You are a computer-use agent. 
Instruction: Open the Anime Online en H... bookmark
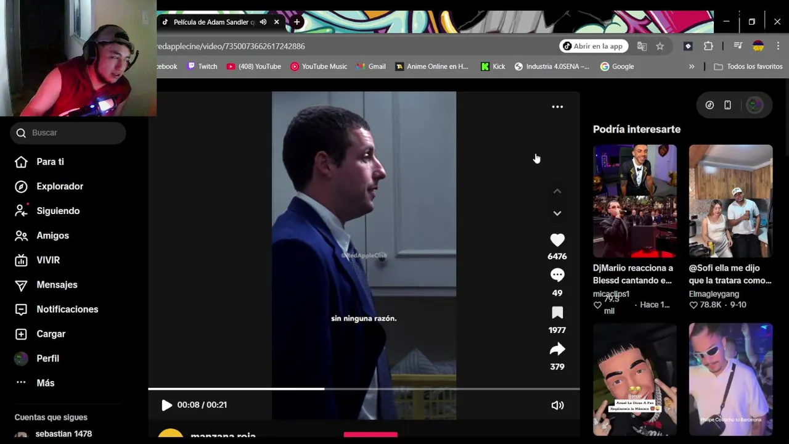click(x=432, y=67)
